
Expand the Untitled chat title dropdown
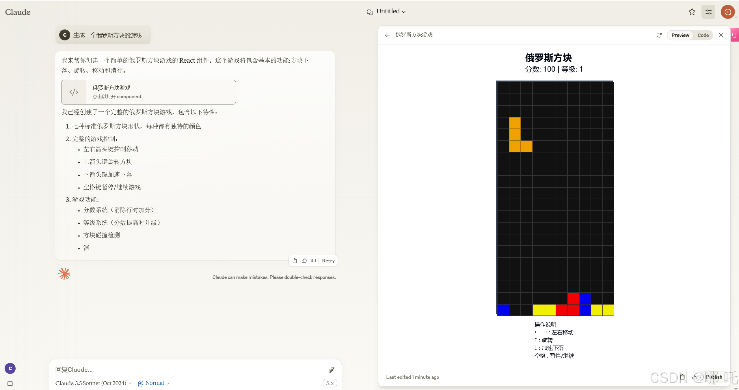(x=391, y=11)
